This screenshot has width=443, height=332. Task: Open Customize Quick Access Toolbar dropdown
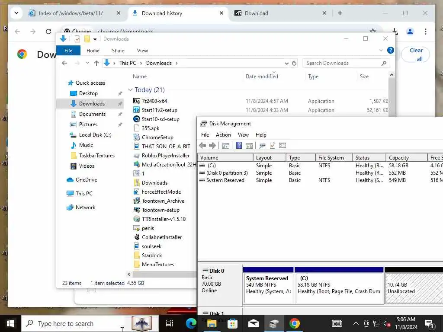click(x=95, y=39)
